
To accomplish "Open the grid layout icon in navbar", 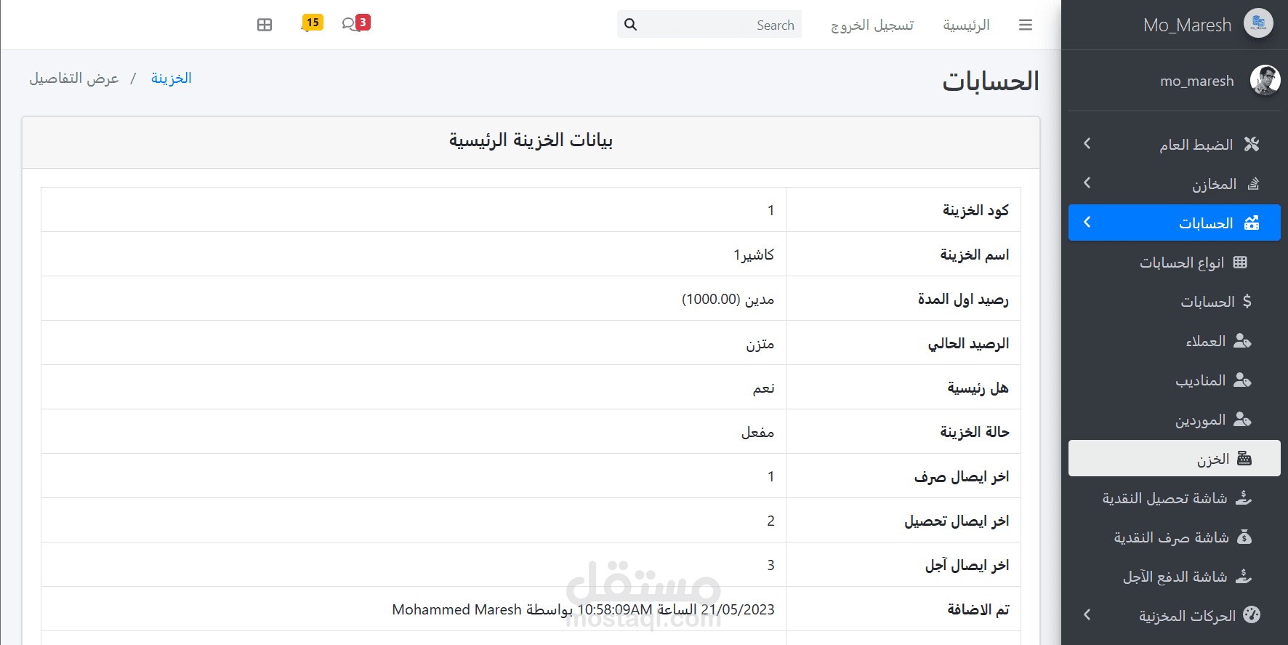I will point(265,25).
